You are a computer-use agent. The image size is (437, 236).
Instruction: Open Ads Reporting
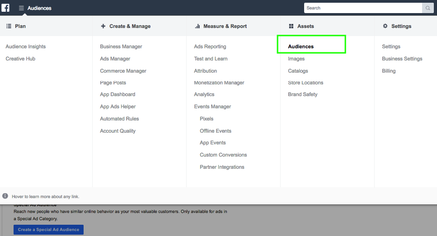click(x=210, y=46)
